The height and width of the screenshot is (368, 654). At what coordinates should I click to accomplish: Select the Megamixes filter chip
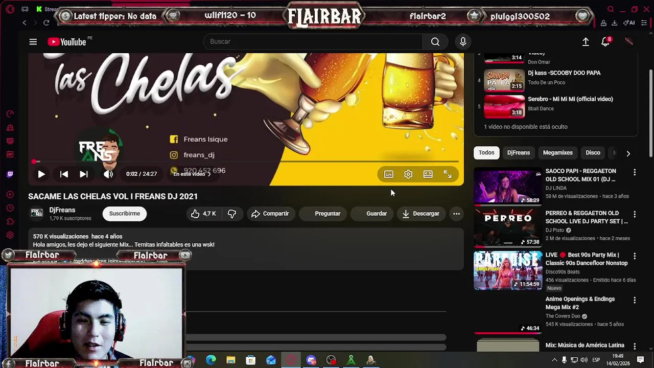(x=557, y=153)
